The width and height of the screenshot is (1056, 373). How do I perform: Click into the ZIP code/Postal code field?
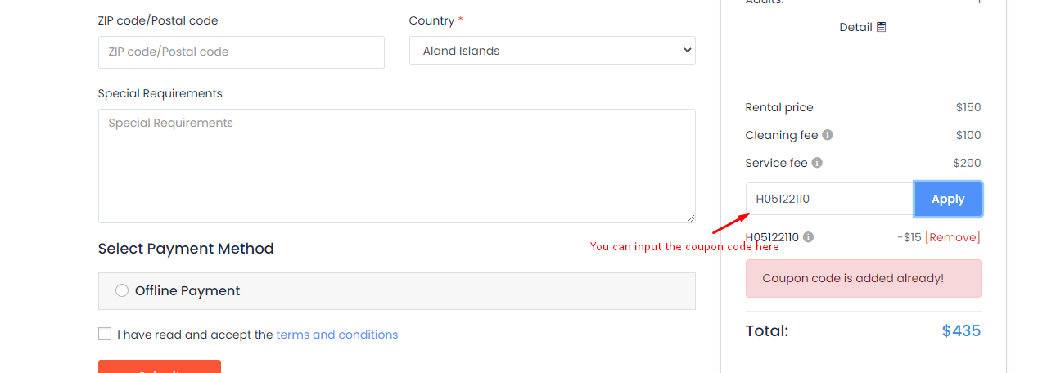241,52
